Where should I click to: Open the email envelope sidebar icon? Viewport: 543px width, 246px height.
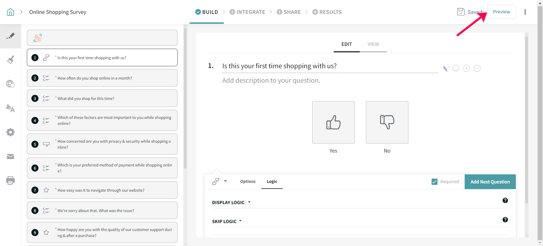pos(10,157)
